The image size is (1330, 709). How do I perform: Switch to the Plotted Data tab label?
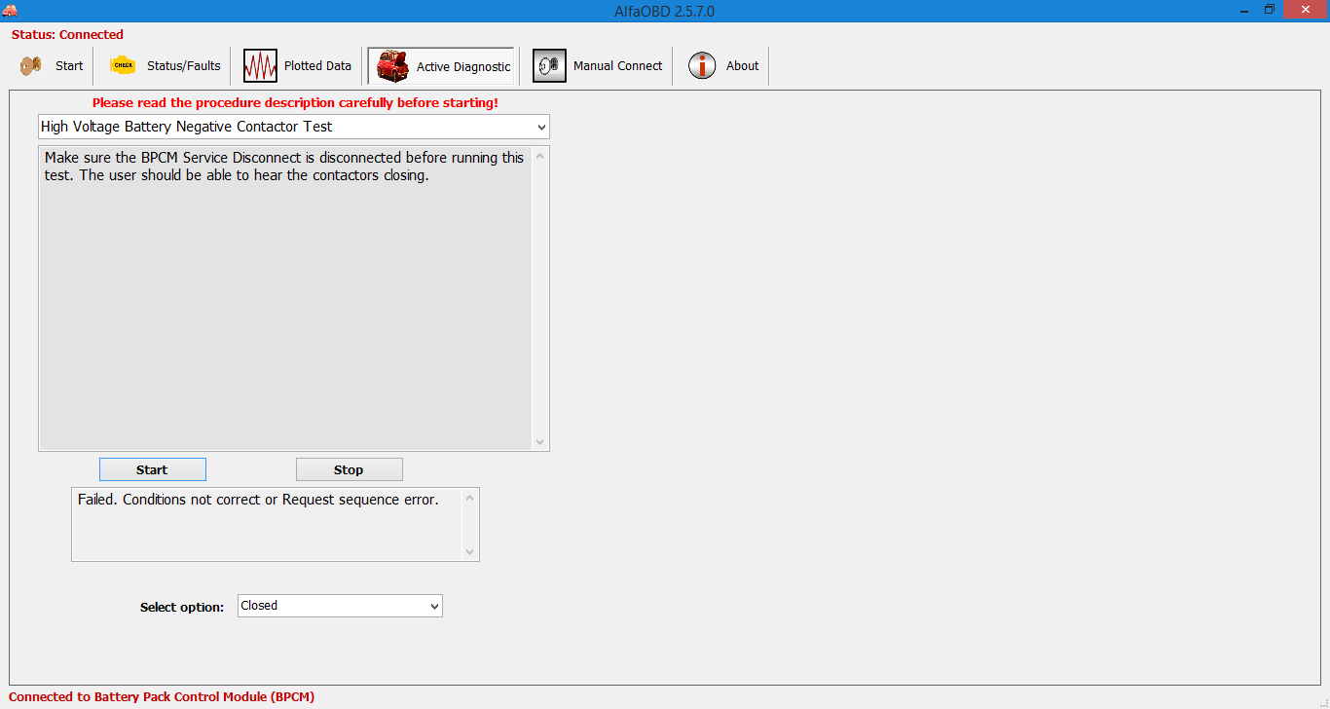pos(317,66)
